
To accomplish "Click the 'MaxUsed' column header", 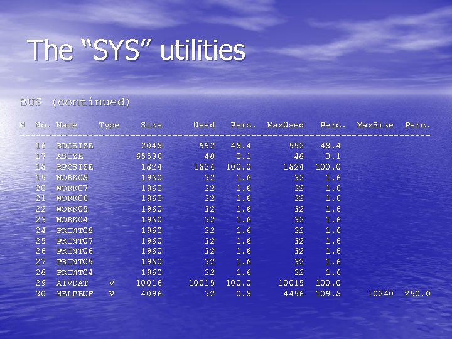I will click(x=286, y=125).
